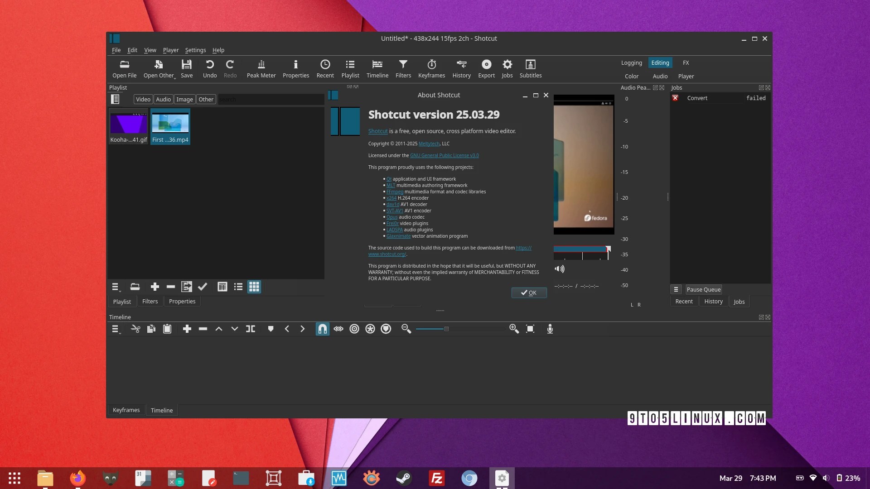Open the Settings menu
Image resolution: width=870 pixels, height=489 pixels.
[x=195, y=50]
